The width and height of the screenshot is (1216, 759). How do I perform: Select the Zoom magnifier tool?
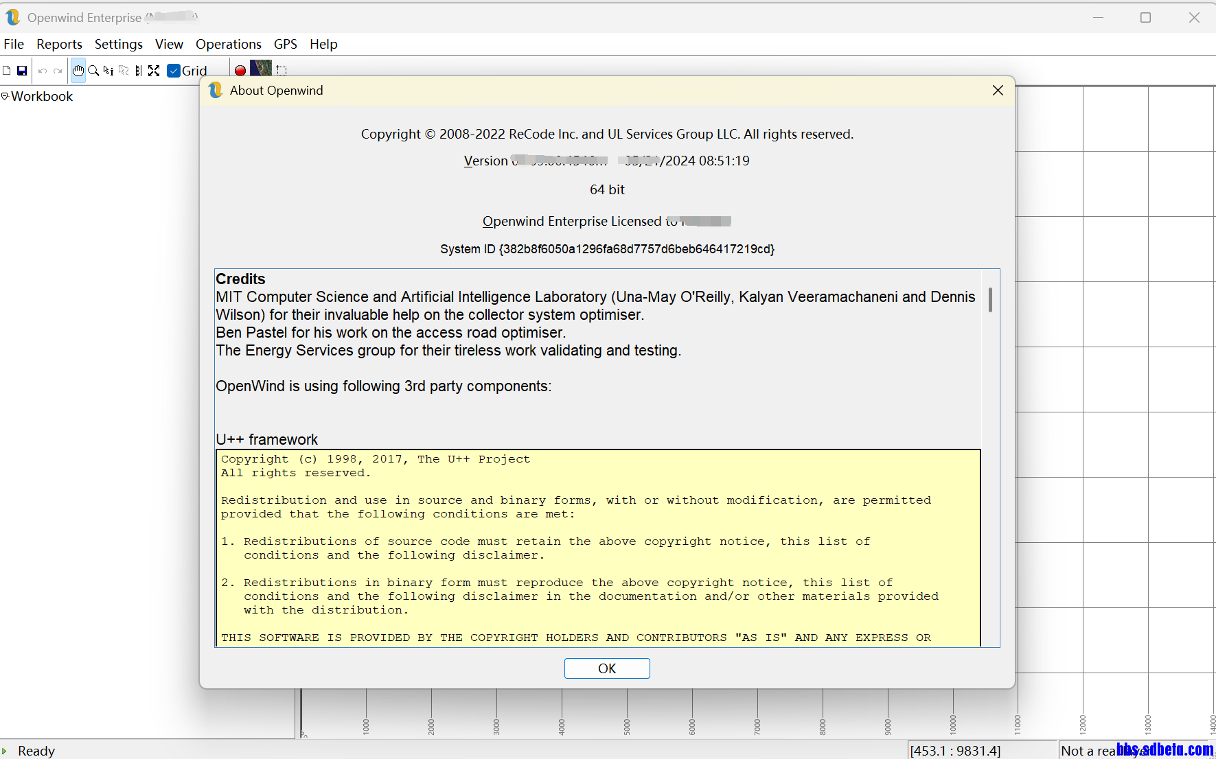tap(93, 71)
